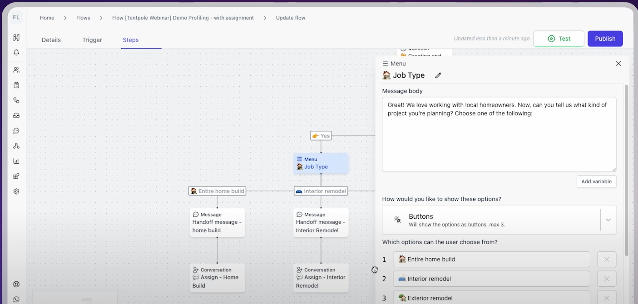Viewport: 638px width, 304px height.
Task: Click the side panel vertical scrollbar
Action: click(x=627, y=170)
